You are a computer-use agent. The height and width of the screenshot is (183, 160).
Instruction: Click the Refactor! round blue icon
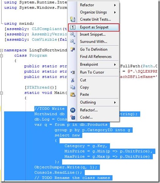[73, 110]
